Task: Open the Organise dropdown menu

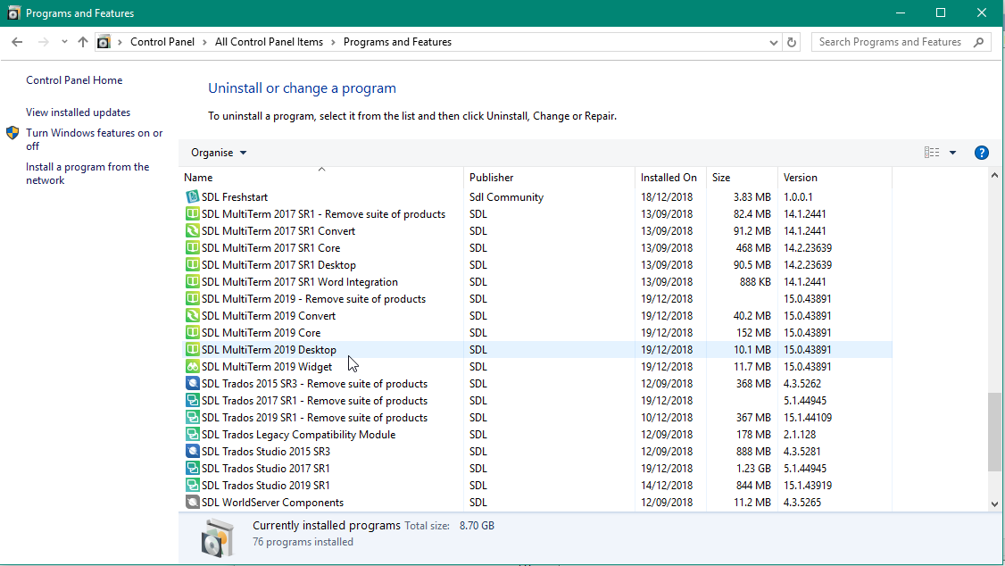Action: point(219,153)
